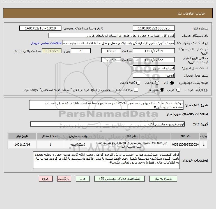Click the شرح کلی نیاز description box

106,105
